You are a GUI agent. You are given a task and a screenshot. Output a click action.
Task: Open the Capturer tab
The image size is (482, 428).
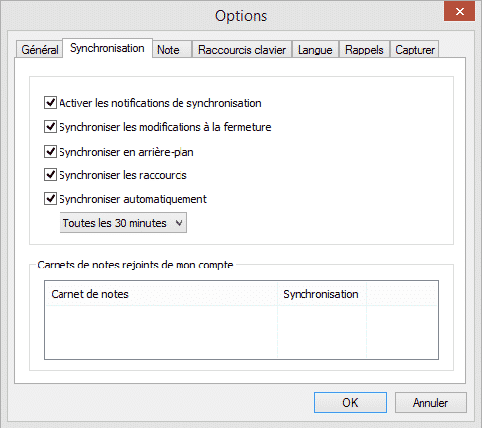click(x=415, y=50)
